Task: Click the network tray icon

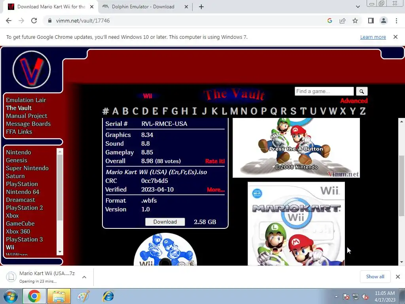Action: click(x=356, y=296)
